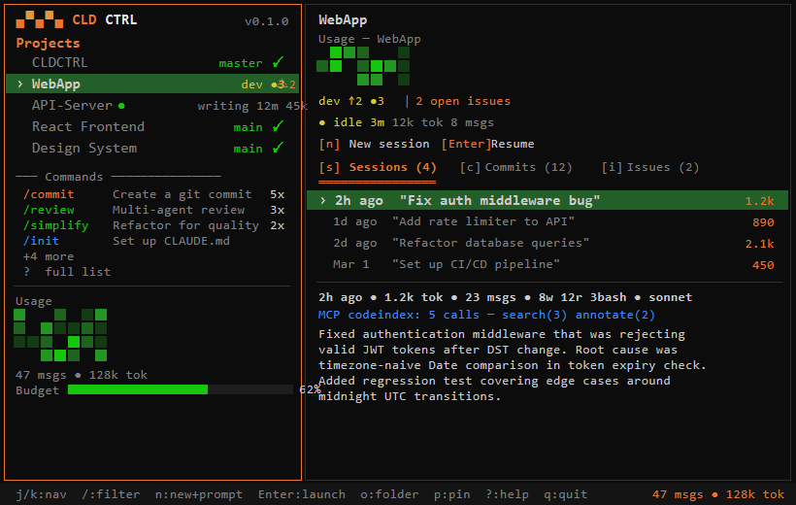Click the dev branch label on WebApp row
The height and width of the screenshot is (505, 796).
click(x=251, y=84)
